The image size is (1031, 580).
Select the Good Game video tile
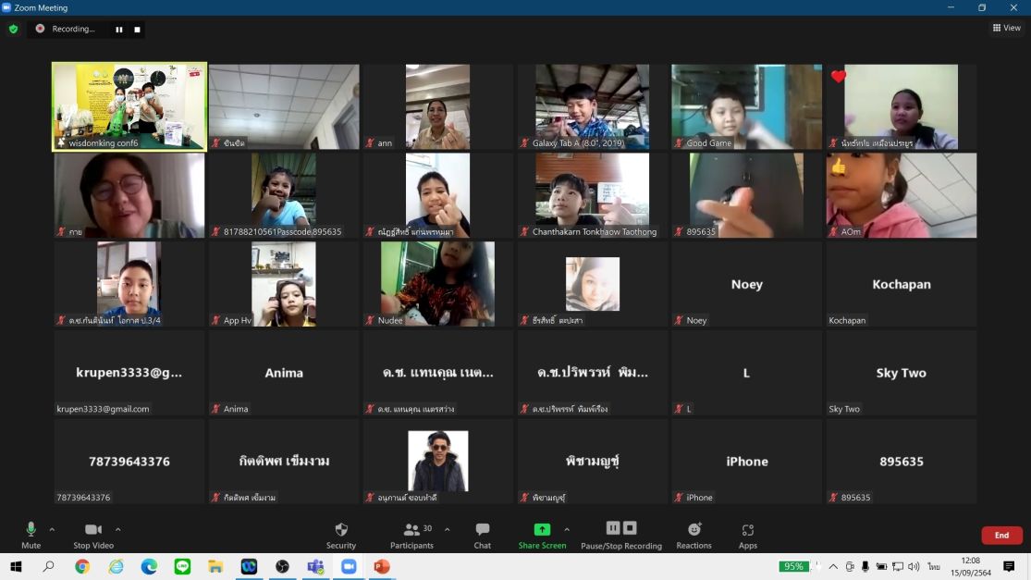pyautogui.click(x=747, y=106)
